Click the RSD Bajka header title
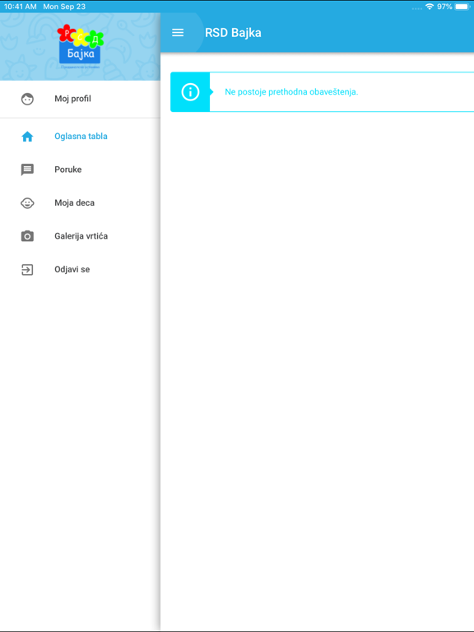Viewport: 474px width, 632px height. [233, 33]
